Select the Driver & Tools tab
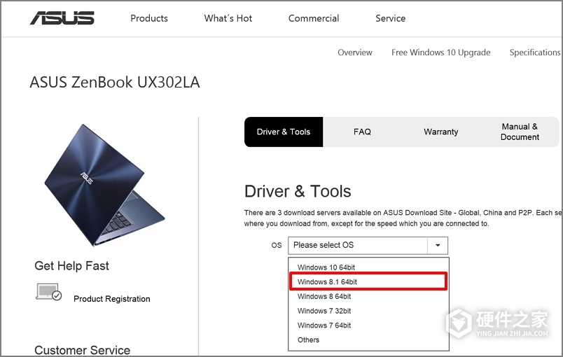 tap(284, 132)
